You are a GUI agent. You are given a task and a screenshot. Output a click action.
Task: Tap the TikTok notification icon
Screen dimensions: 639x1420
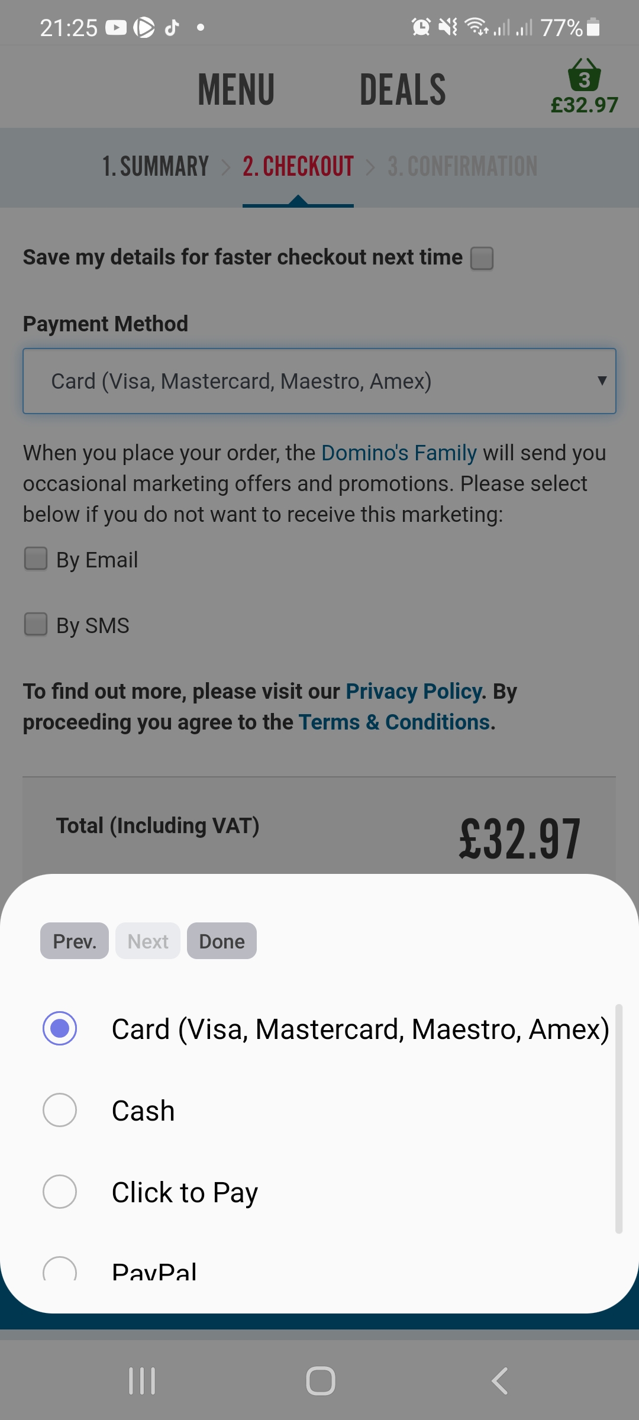click(172, 27)
